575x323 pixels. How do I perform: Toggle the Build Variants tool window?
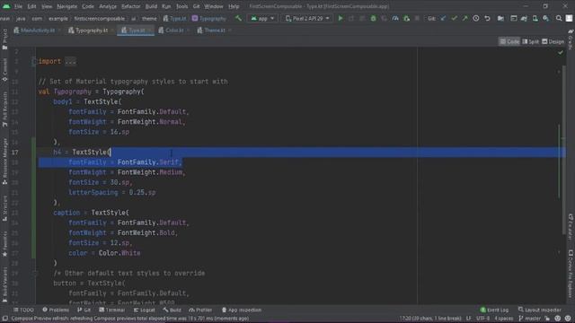[4, 284]
